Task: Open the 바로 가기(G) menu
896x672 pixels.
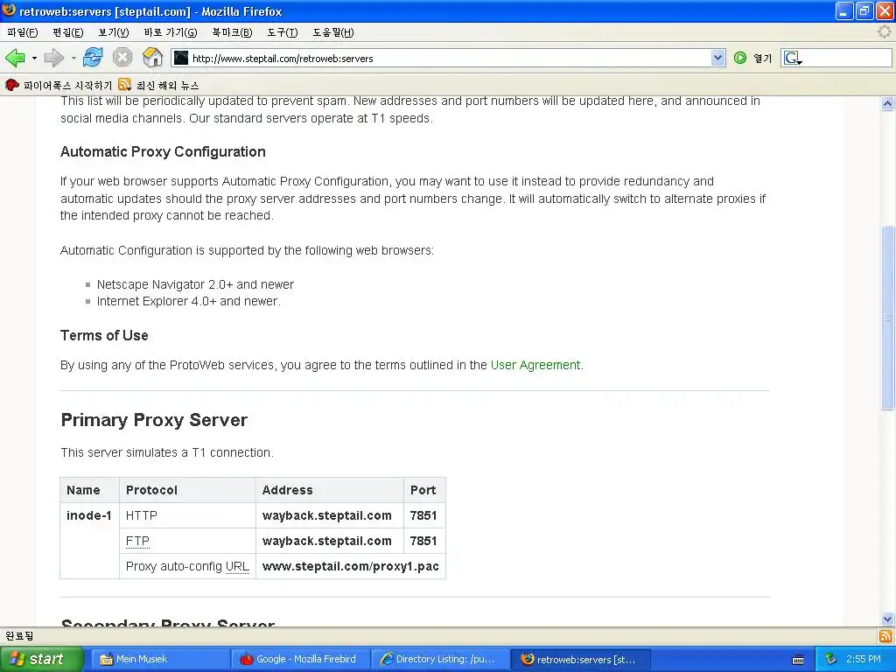Action: pos(171,32)
